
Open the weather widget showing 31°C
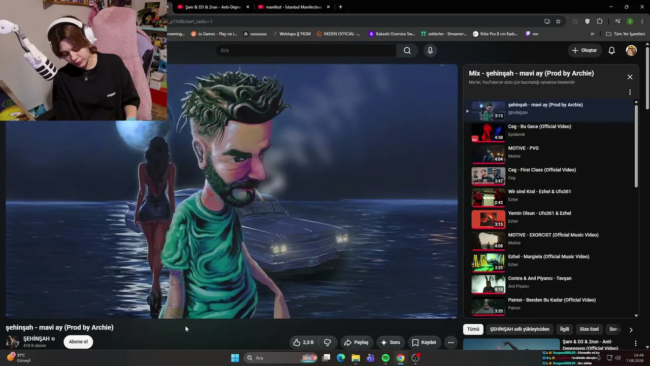point(19,357)
